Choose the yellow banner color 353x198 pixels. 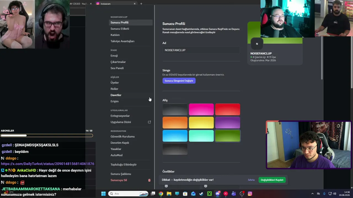tap(201, 123)
